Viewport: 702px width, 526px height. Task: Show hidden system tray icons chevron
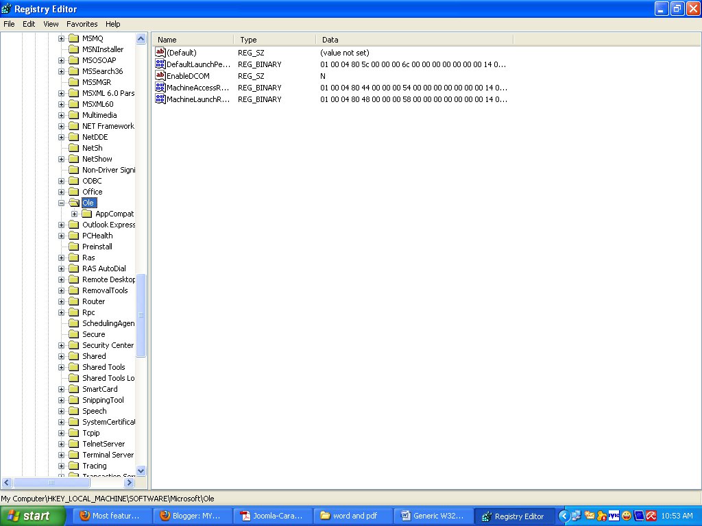pos(564,516)
